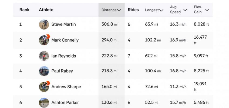Click Ashton Parker's profile avatar

[x=44, y=103]
